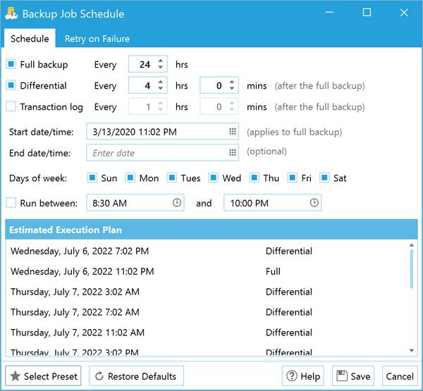423x391 pixels.
Task: Enable the Transaction log checkbox
Action: [11, 107]
